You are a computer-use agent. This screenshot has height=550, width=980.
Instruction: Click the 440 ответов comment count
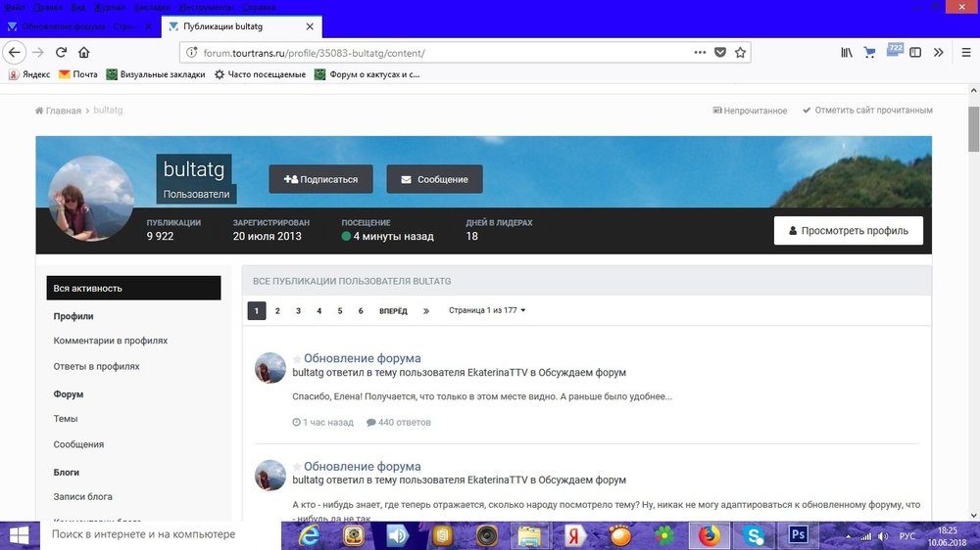click(399, 423)
